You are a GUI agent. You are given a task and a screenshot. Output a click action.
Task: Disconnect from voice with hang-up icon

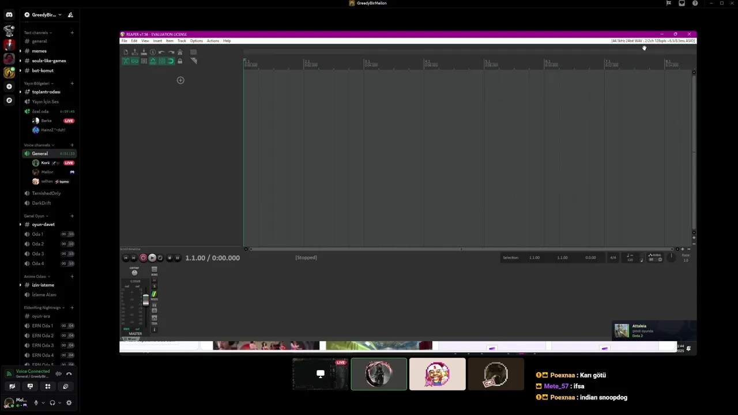(69, 374)
